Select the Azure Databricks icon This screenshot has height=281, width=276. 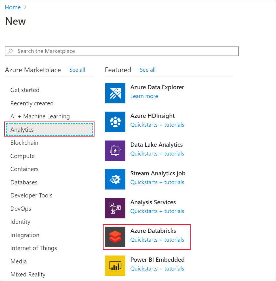click(x=115, y=237)
